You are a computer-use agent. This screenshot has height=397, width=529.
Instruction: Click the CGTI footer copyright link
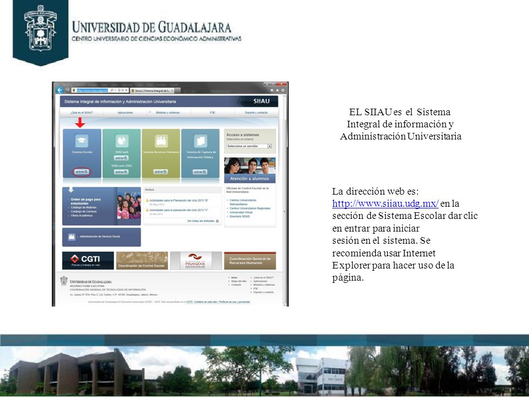pos(190,302)
